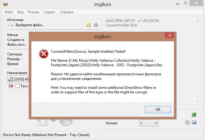This screenshot has height=140, width=205.
Task: Click the ImgBurn flame logo in title bar
Action: click(5, 4)
